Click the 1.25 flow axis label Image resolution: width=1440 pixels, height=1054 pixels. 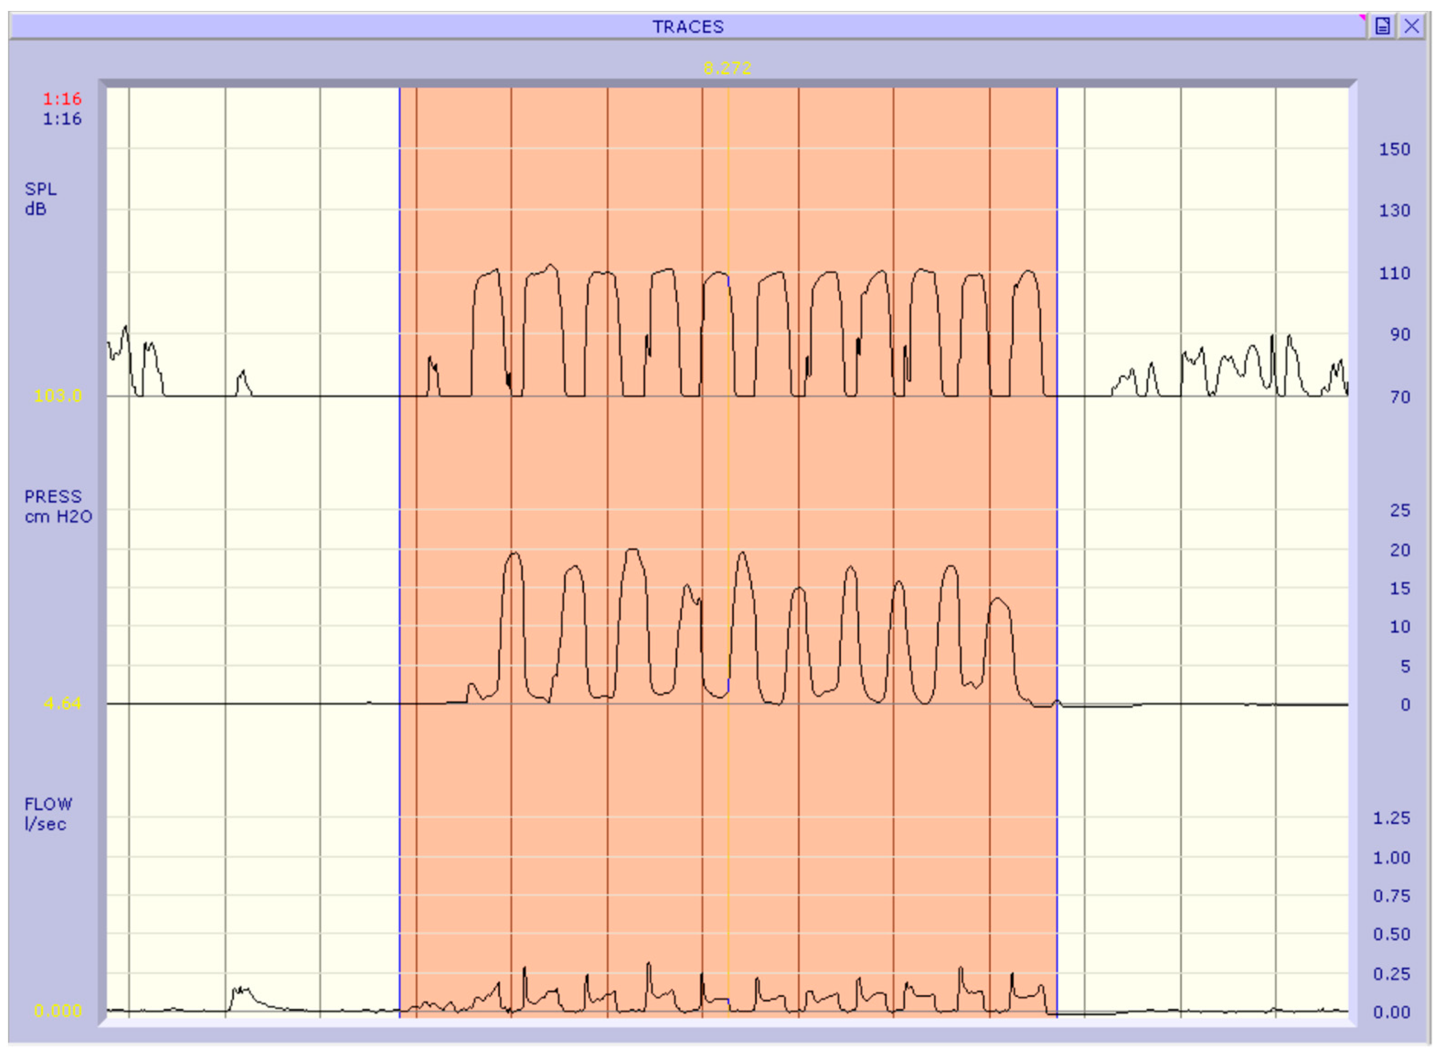(x=1391, y=818)
